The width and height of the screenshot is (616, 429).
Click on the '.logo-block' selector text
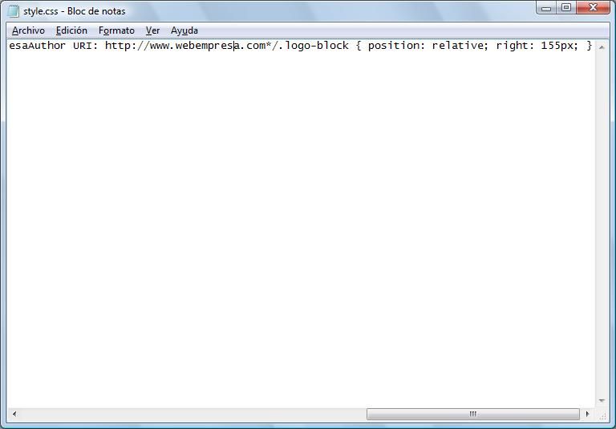tap(314, 46)
